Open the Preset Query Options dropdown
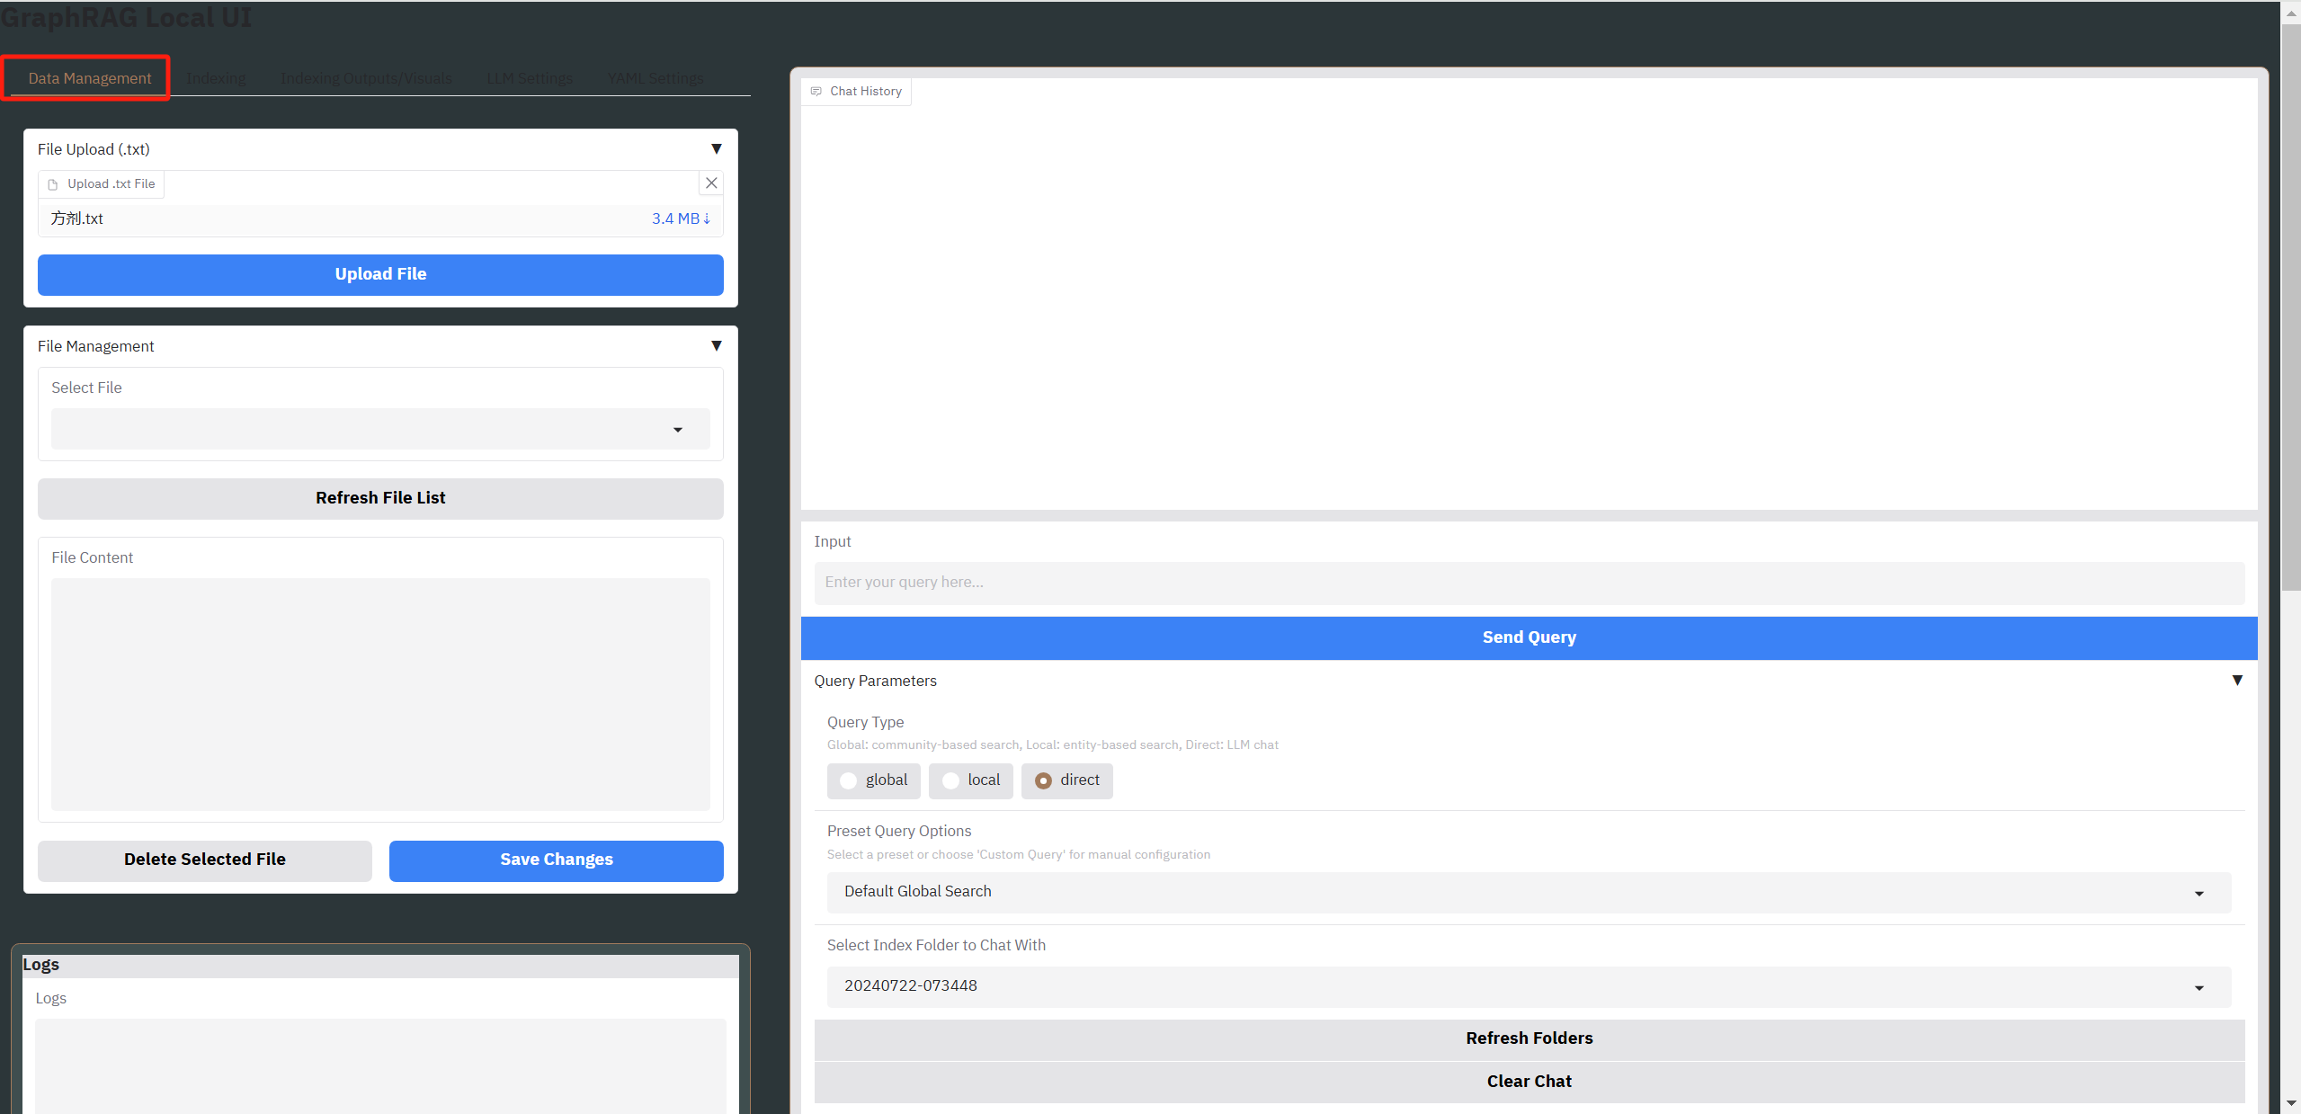The image size is (2301, 1114). tap(1528, 892)
